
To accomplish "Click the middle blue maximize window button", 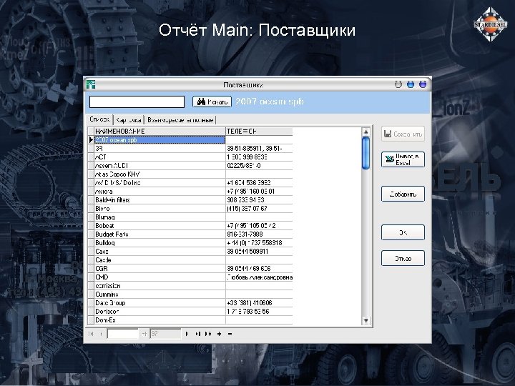I will click(411, 84).
